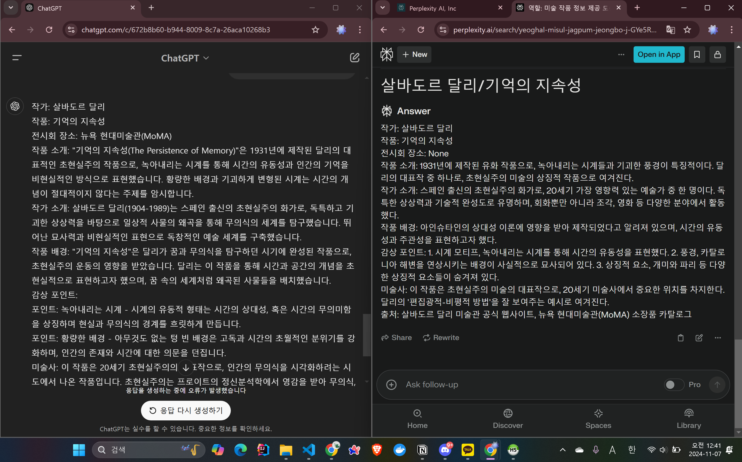Click ChatGPT new chat compose icon
Viewport: 742px width, 462px height.
[x=354, y=58]
